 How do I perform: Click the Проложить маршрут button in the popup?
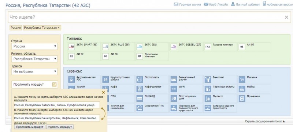[30, 127]
